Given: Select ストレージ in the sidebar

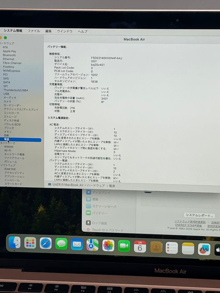Looking at the screenshot, I should 10,117.
